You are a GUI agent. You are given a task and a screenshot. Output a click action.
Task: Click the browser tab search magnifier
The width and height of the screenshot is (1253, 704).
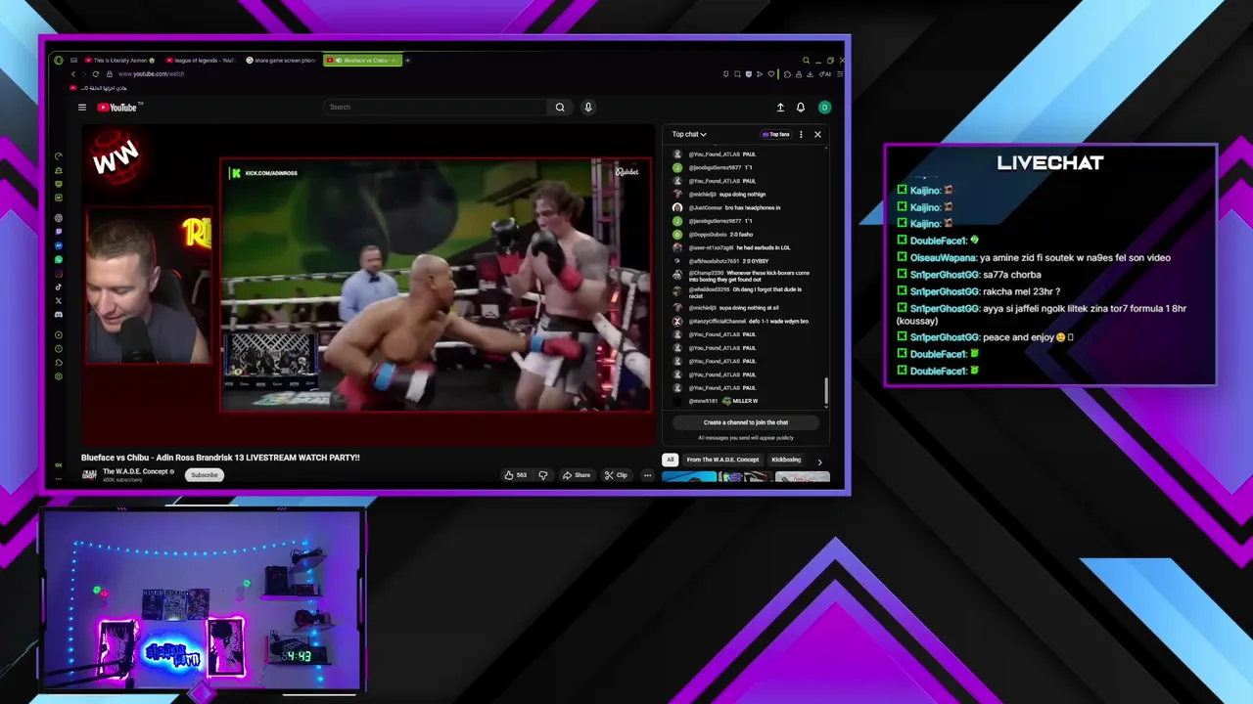point(806,61)
